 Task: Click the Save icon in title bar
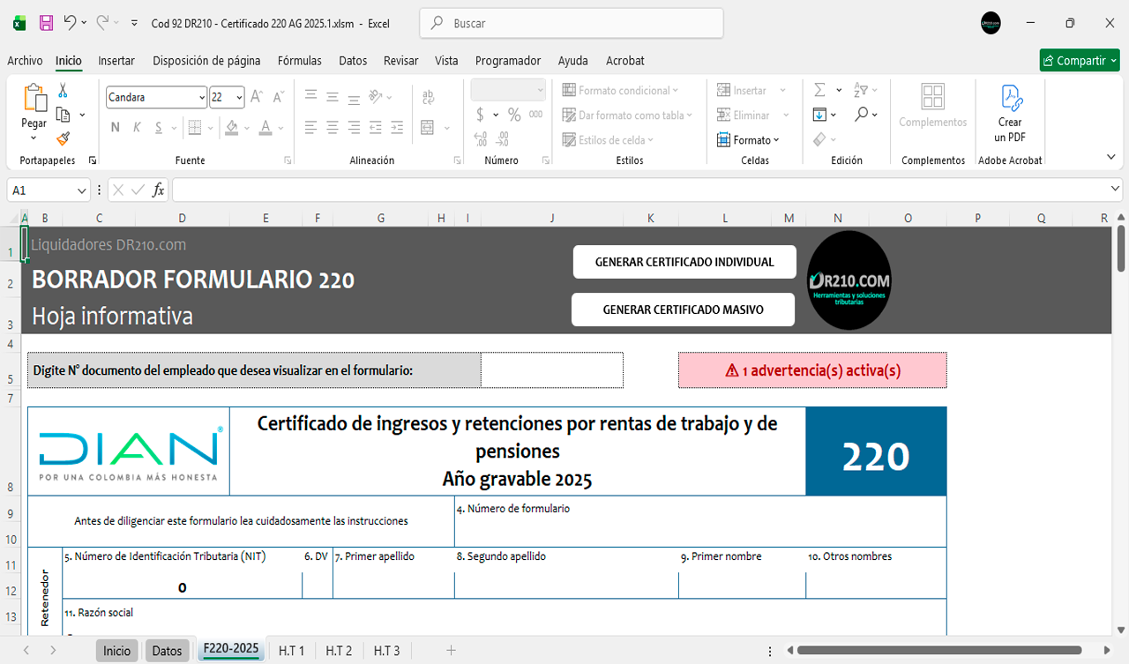[46, 23]
